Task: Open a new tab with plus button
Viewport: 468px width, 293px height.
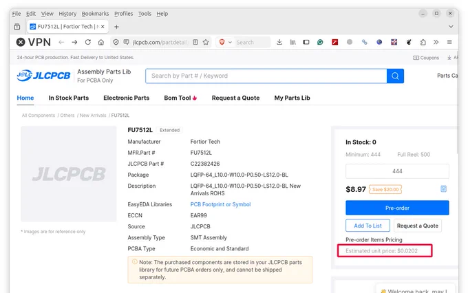Action: click(117, 27)
